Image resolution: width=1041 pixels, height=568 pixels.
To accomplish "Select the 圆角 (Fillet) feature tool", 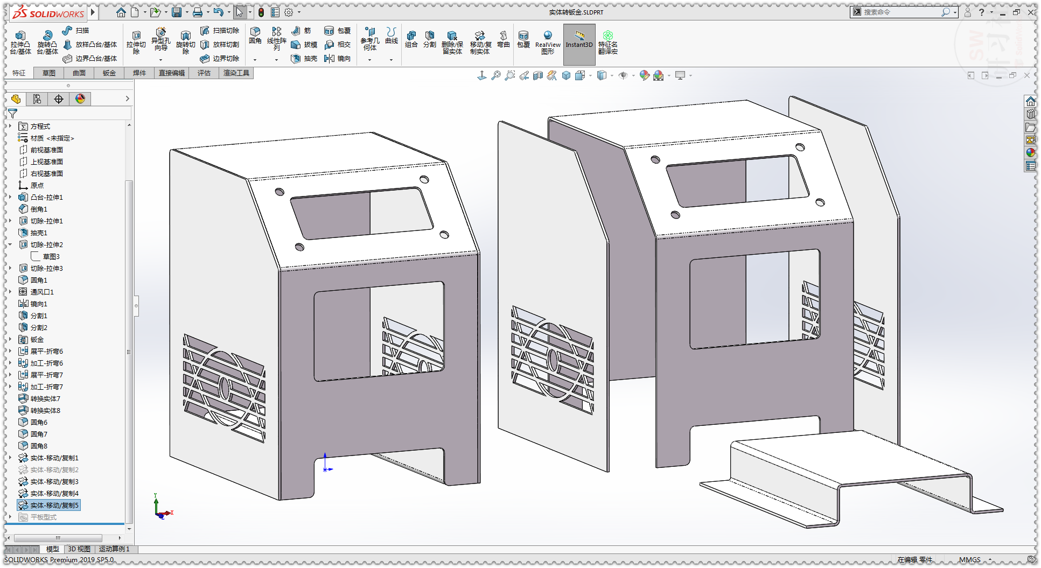I will [255, 38].
